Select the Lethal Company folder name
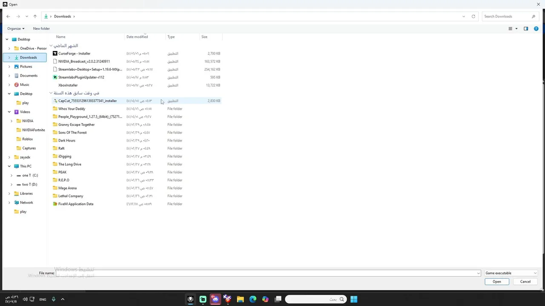Image resolution: width=545 pixels, height=306 pixels. click(x=71, y=196)
